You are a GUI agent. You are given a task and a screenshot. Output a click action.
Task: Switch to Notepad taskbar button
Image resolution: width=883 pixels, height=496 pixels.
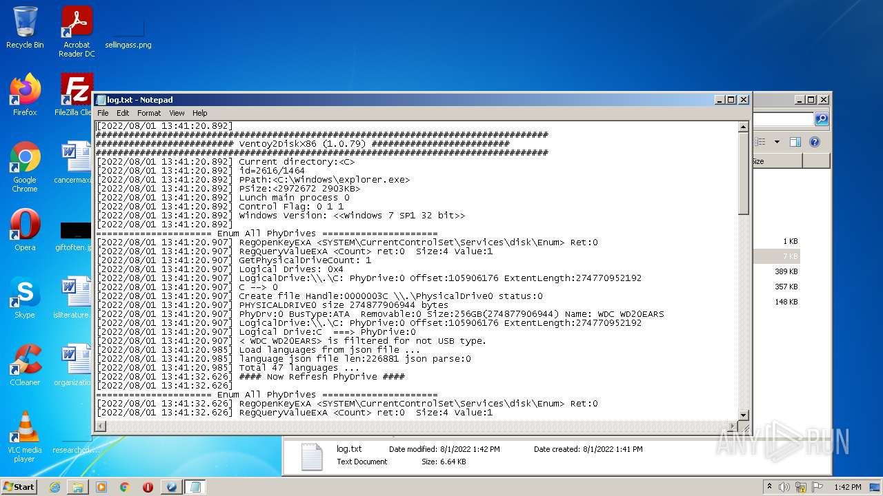[x=195, y=487]
